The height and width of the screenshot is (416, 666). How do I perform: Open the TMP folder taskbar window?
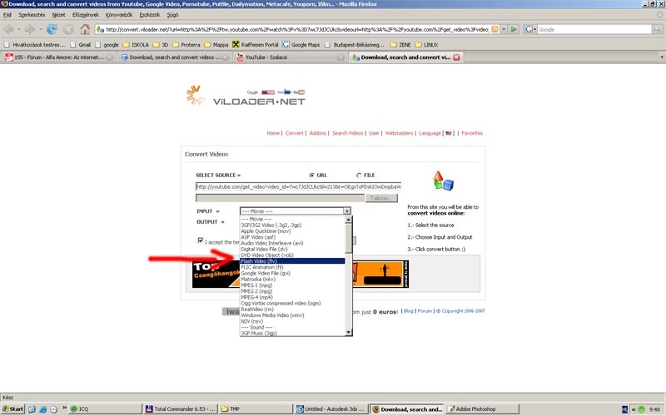tap(256, 409)
